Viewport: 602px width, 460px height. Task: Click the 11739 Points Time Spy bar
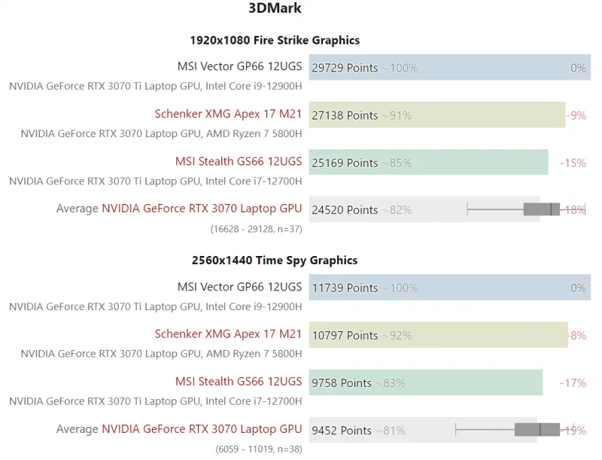click(x=449, y=288)
